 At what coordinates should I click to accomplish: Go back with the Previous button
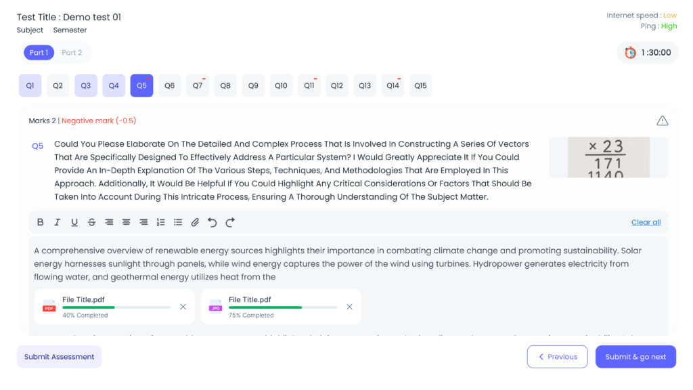pos(558,357)
